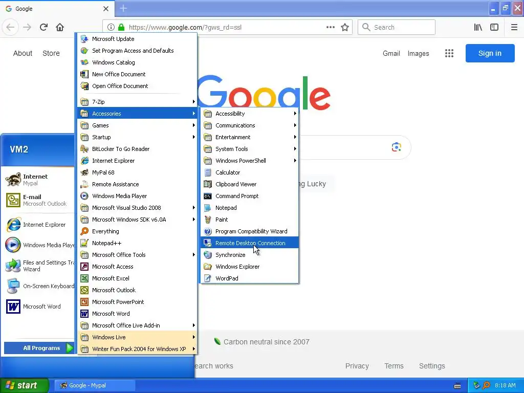Click the Windows start button
Image resolution: width=524 pixels, height=393 pixels.
tap(25, 385)
